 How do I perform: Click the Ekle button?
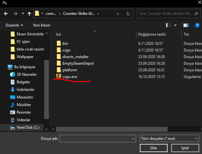[x=154, y=148]
